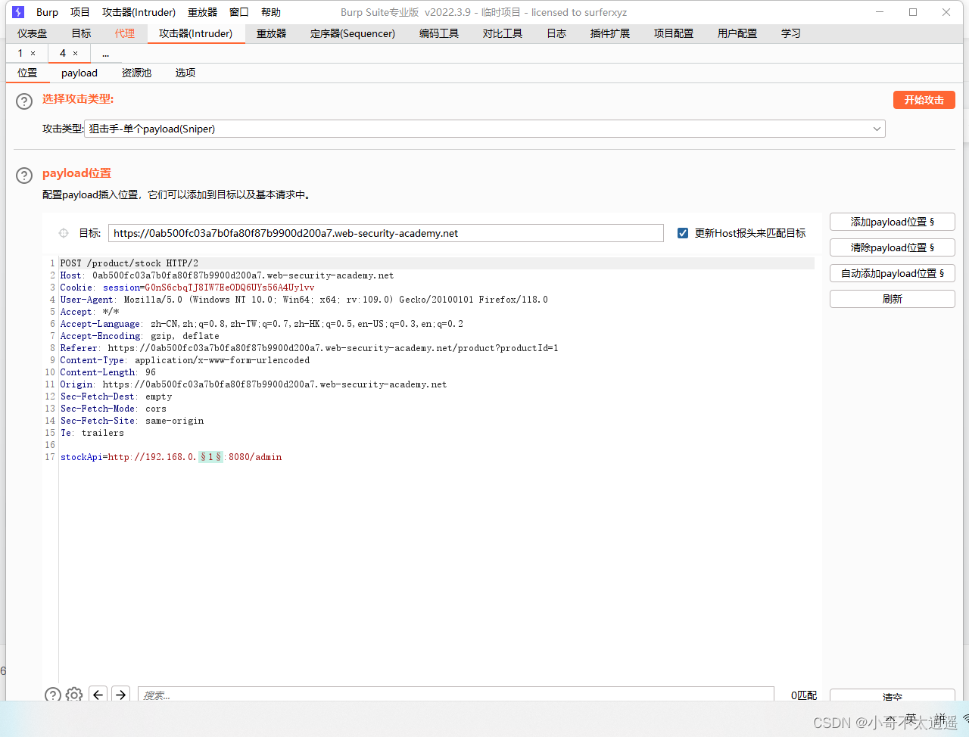Open the 定序器(Sequencer) tab

click(353, 33)
